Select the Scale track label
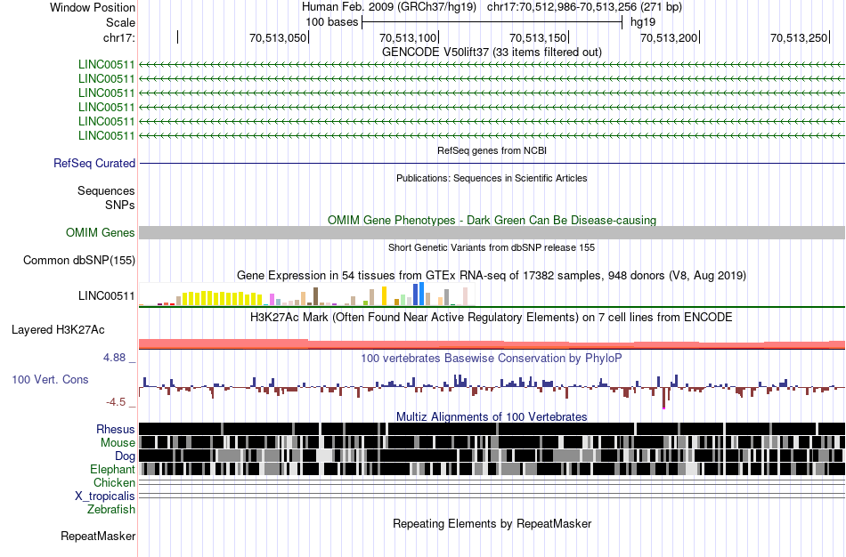846x557 pixels. coord(120,22)
